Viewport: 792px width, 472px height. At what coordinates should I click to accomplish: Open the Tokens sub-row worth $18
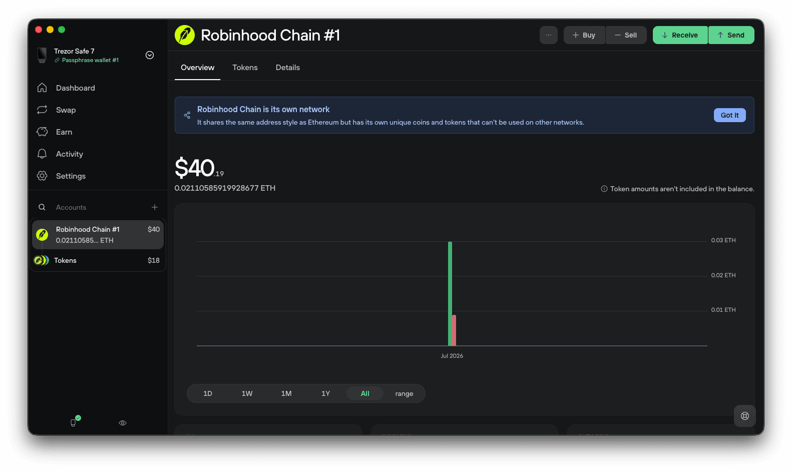[x=98, y=260]
